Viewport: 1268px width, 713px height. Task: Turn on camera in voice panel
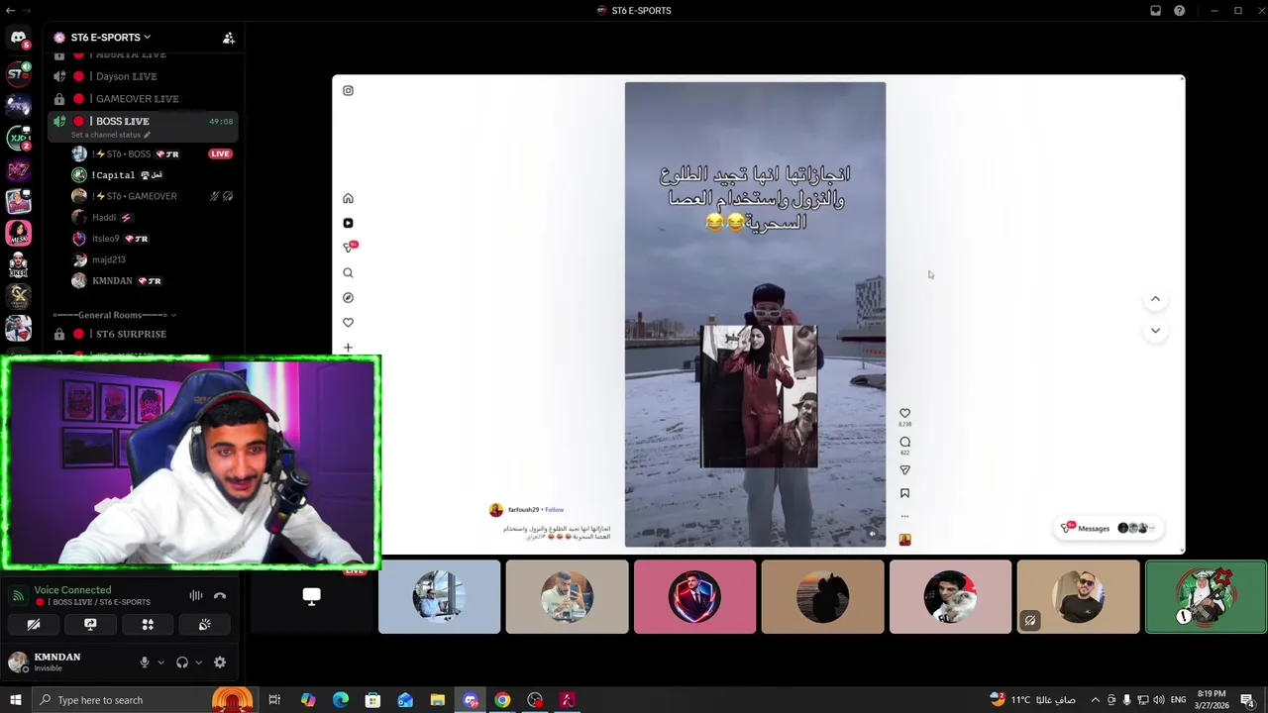tap(33, 624)
